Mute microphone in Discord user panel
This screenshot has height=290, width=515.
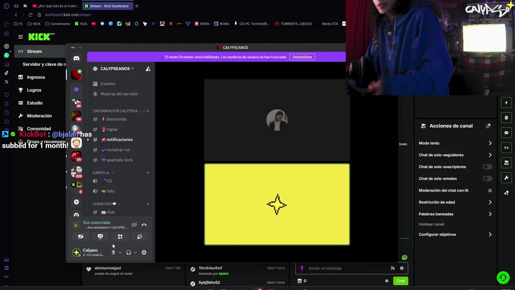[113, 253]
